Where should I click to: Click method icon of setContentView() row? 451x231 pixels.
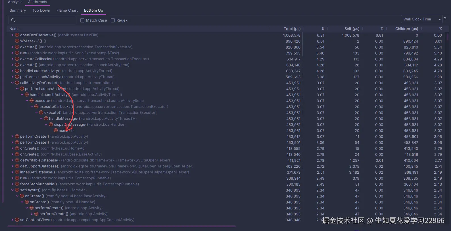coord(17,220)
